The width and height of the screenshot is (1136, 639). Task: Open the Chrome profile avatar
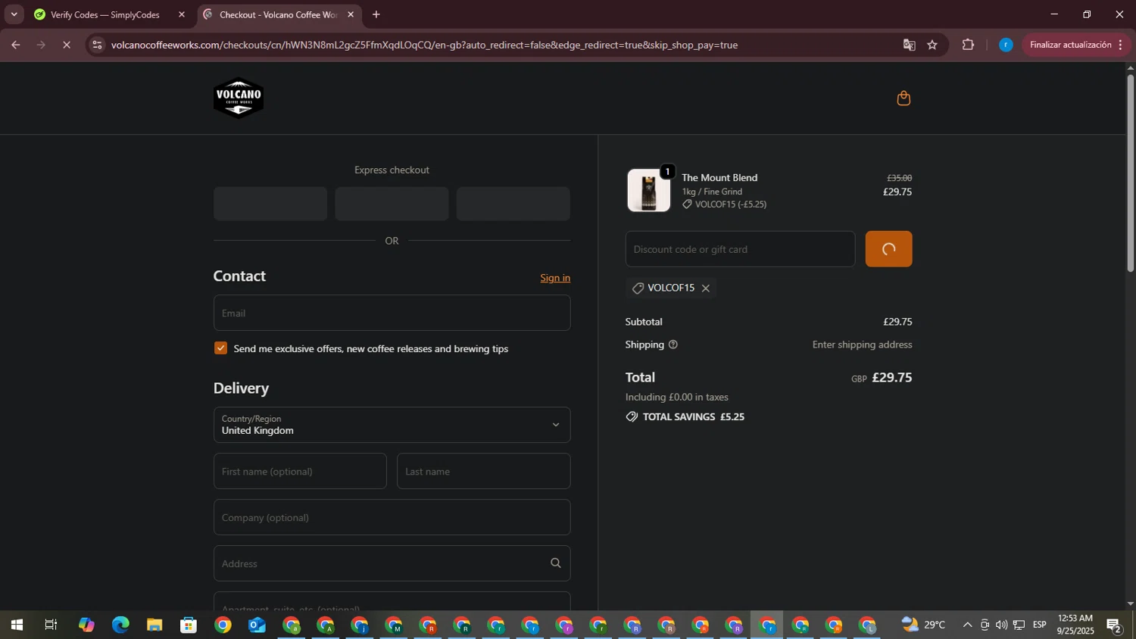click(x=1006, y=45)
